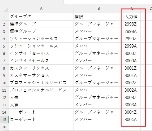Screen dimensions: 152x131
Task: Select カスタマーサクセス cell in row 8
Action: pyautogui.click(x=41, y=68)
